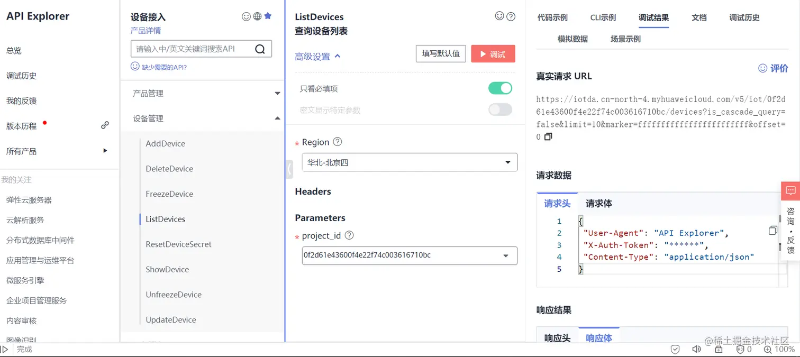Click the shield icon in status bar
800x357 pixels.
click(x=675, y=349)
